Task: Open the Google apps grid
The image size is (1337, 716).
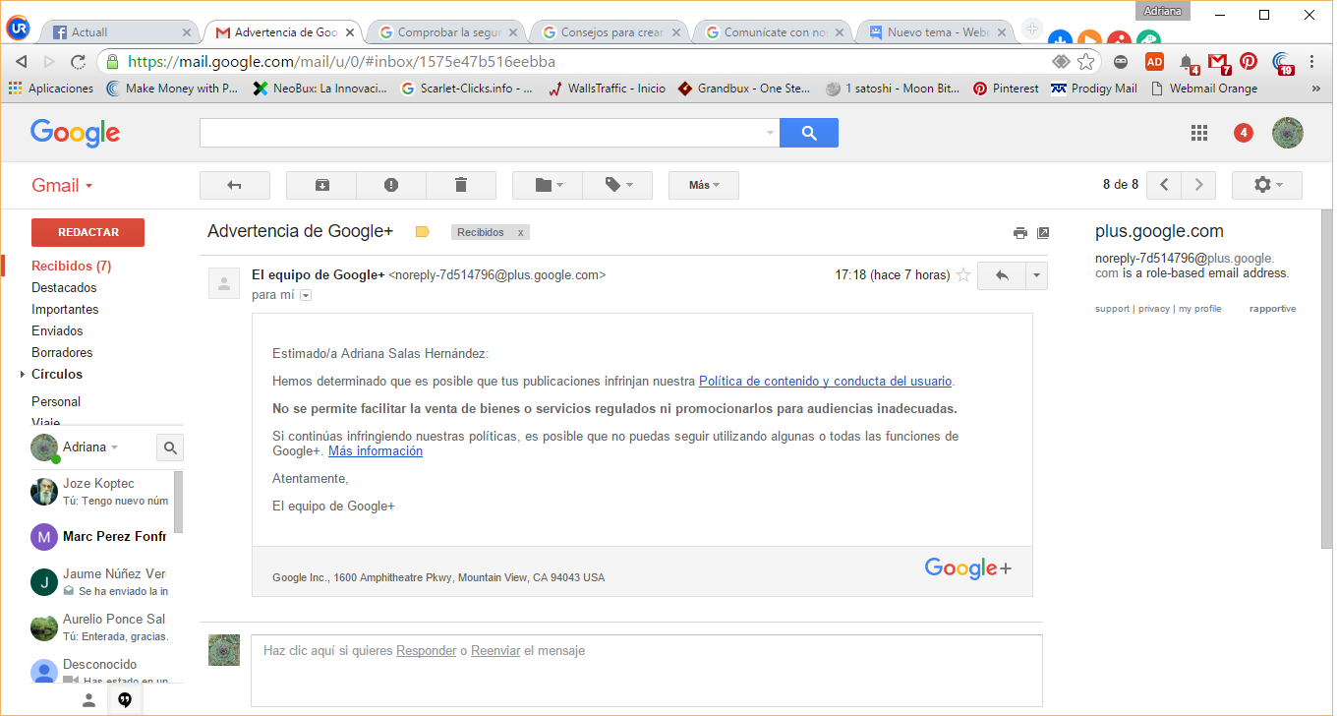Action: pos(1199,133)
